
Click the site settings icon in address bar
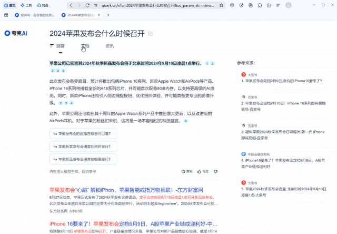point(96,5)
